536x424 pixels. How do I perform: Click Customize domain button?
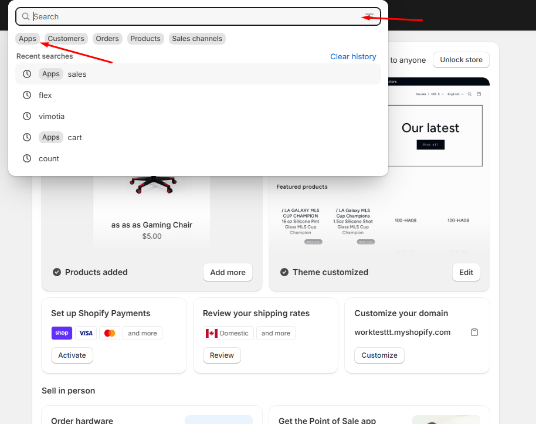point(379,355)
